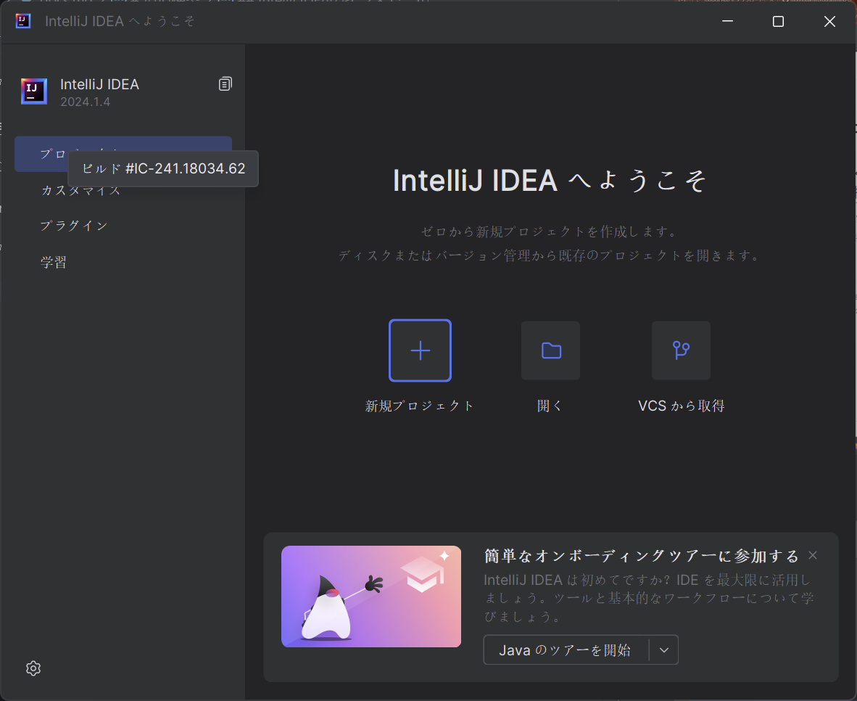Go to the 学習 section

point(54,262)
